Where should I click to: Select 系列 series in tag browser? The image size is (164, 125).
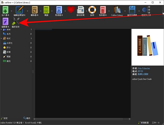point(9,34)
